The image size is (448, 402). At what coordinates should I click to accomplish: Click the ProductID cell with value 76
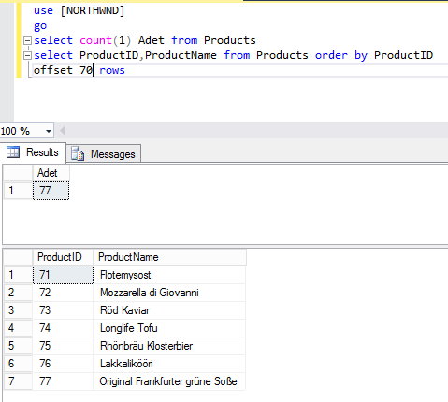pyautogui.click(x=63, y=364)
